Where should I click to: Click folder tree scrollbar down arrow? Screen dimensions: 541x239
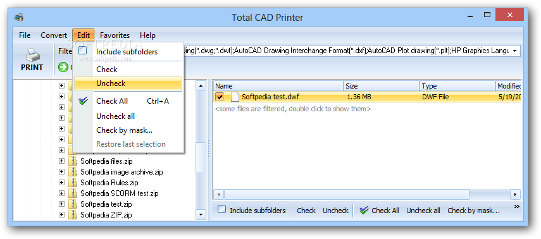click(x=201, y=214)
